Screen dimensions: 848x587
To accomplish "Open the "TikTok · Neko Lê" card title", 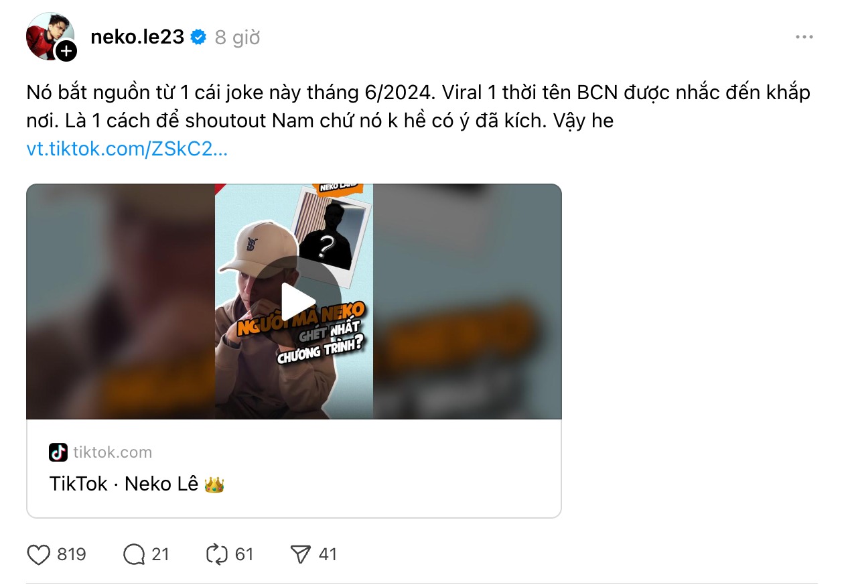I will [x=137, y=484].
